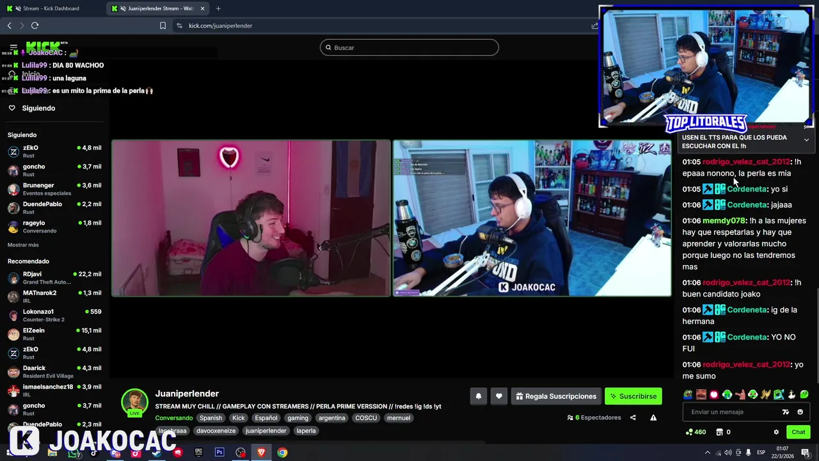The image size is (819, 461).
Task: Click username memdy078 in chat
Action: coord(724,221)
